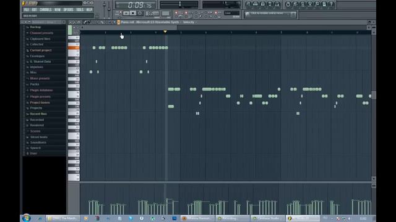
Task: Open undo history circular-arrow icon
Action: 288,4
